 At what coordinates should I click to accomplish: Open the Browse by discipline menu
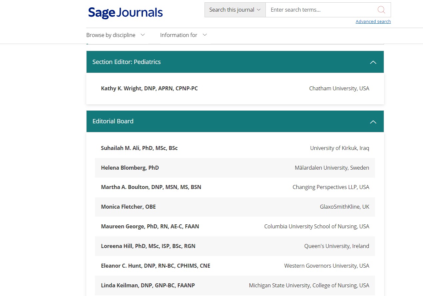click(111, 35)
